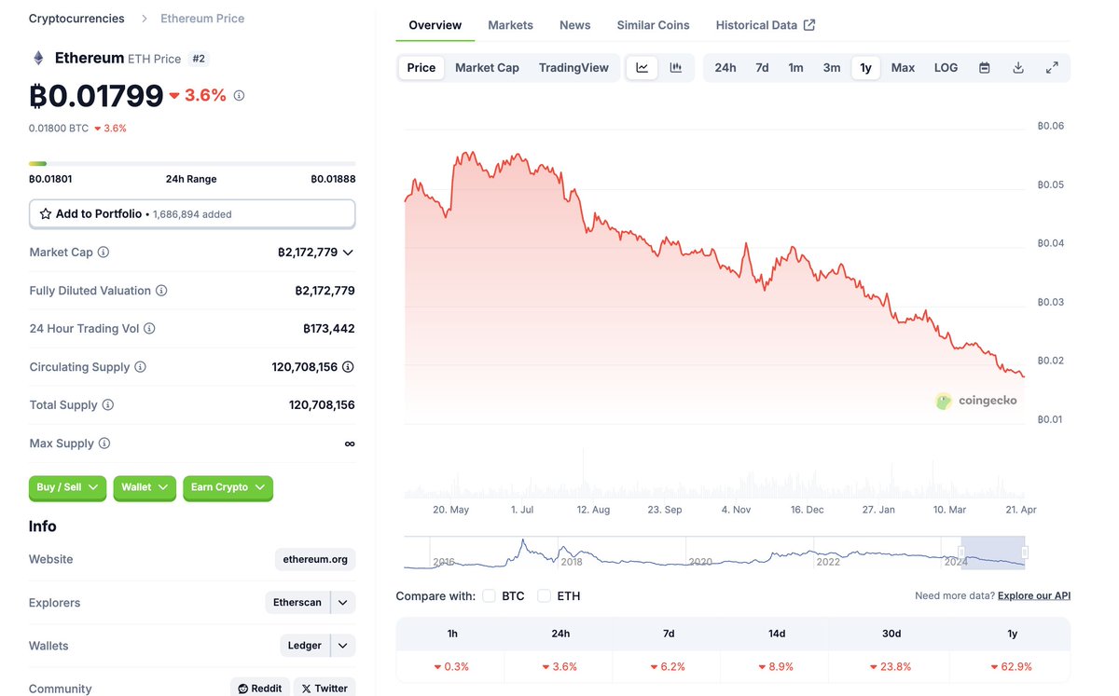
Task: Open the Buy / Sell dropdown
Action: click(67, 487)
